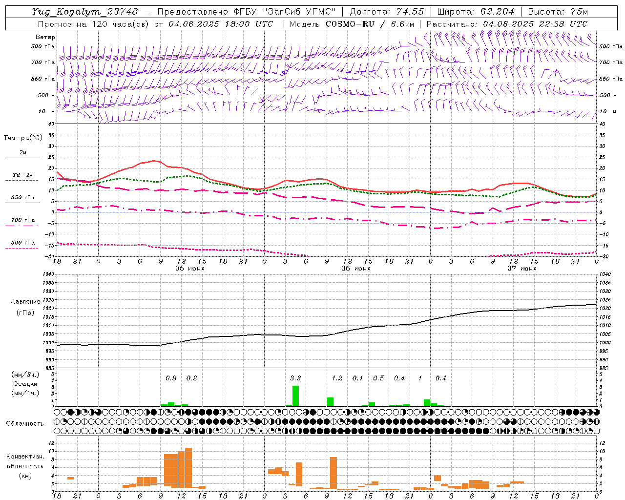Click the '06 июня' date label on middle axis
The width and height of the screenshot is (625, 500).
(x=356, y=269)
